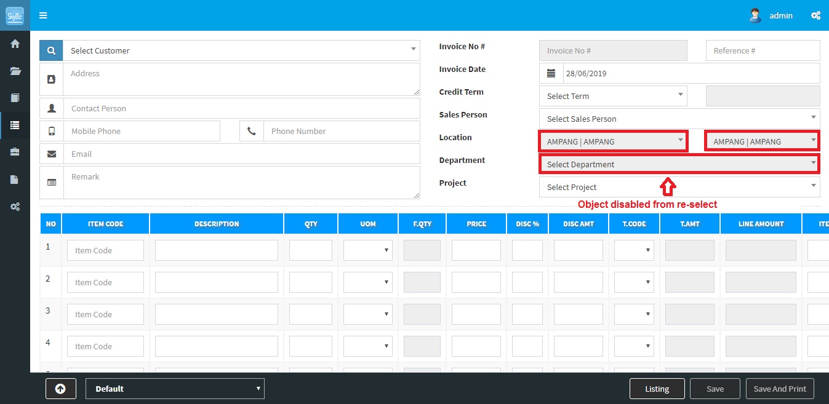Click the customer search magnifier icon
The image size is (829, 404).
[x=51, y=51]
